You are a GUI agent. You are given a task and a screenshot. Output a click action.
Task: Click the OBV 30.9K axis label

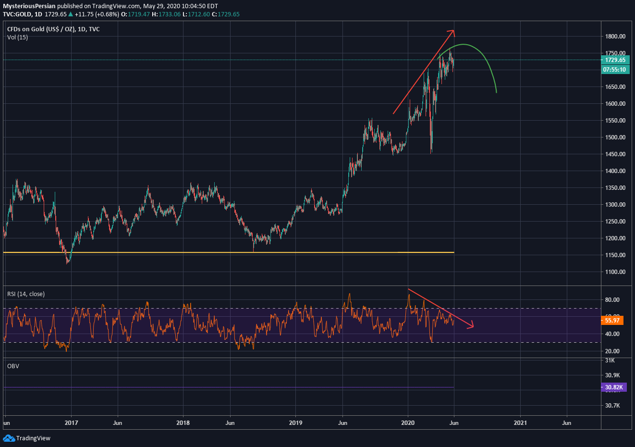tap(612, 375)
